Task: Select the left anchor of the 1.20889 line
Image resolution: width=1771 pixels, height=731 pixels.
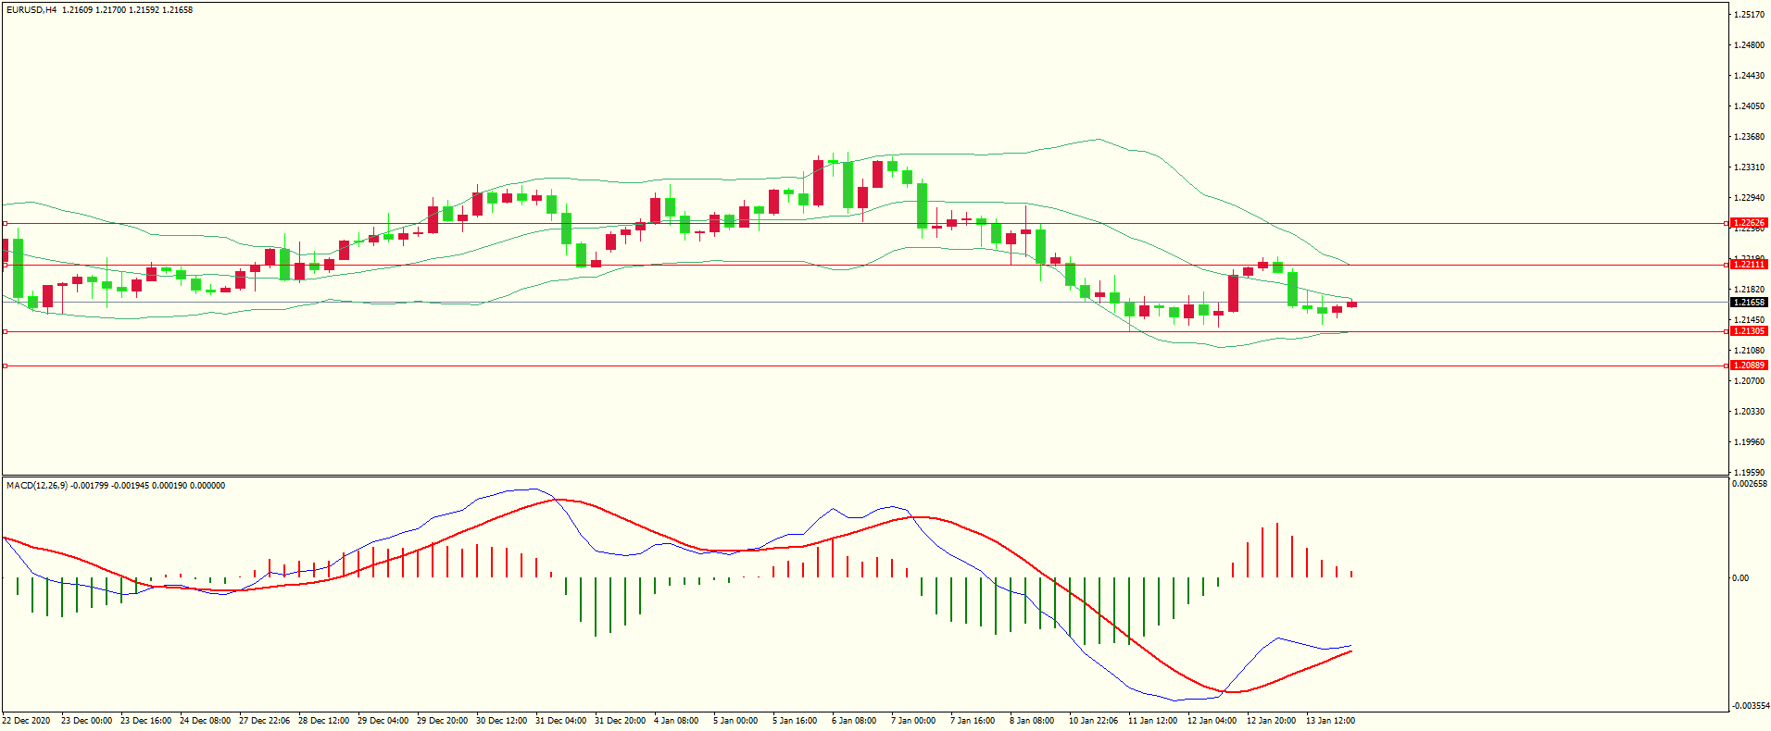Action: (5, 365)
